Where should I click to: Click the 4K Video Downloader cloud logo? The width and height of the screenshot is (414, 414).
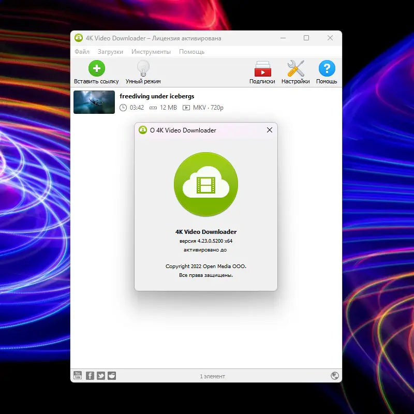pyautogui.click(x=206, y=185)
